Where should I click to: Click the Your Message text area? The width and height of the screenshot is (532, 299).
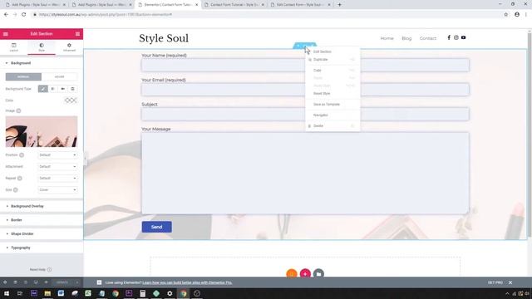[x=305, y=174]
